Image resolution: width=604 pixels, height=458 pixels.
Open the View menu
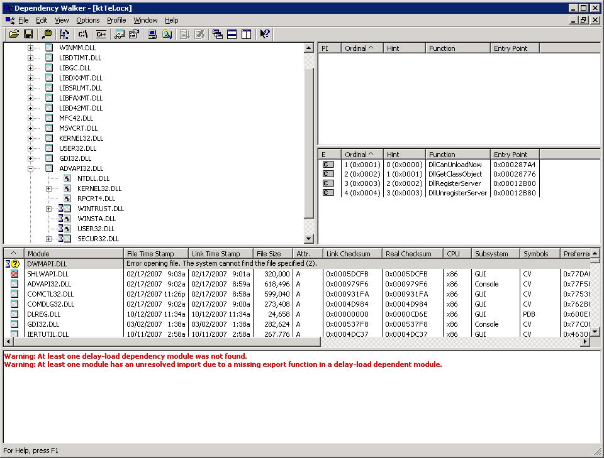tap(62, 20)
